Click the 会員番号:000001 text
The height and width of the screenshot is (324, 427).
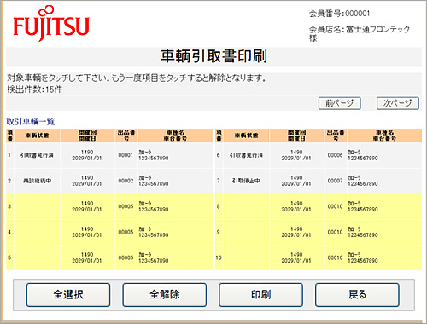(340, 14)
